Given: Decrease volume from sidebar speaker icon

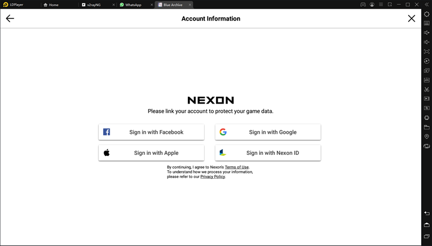Looking at the screenshot, I should click(427, 42).
